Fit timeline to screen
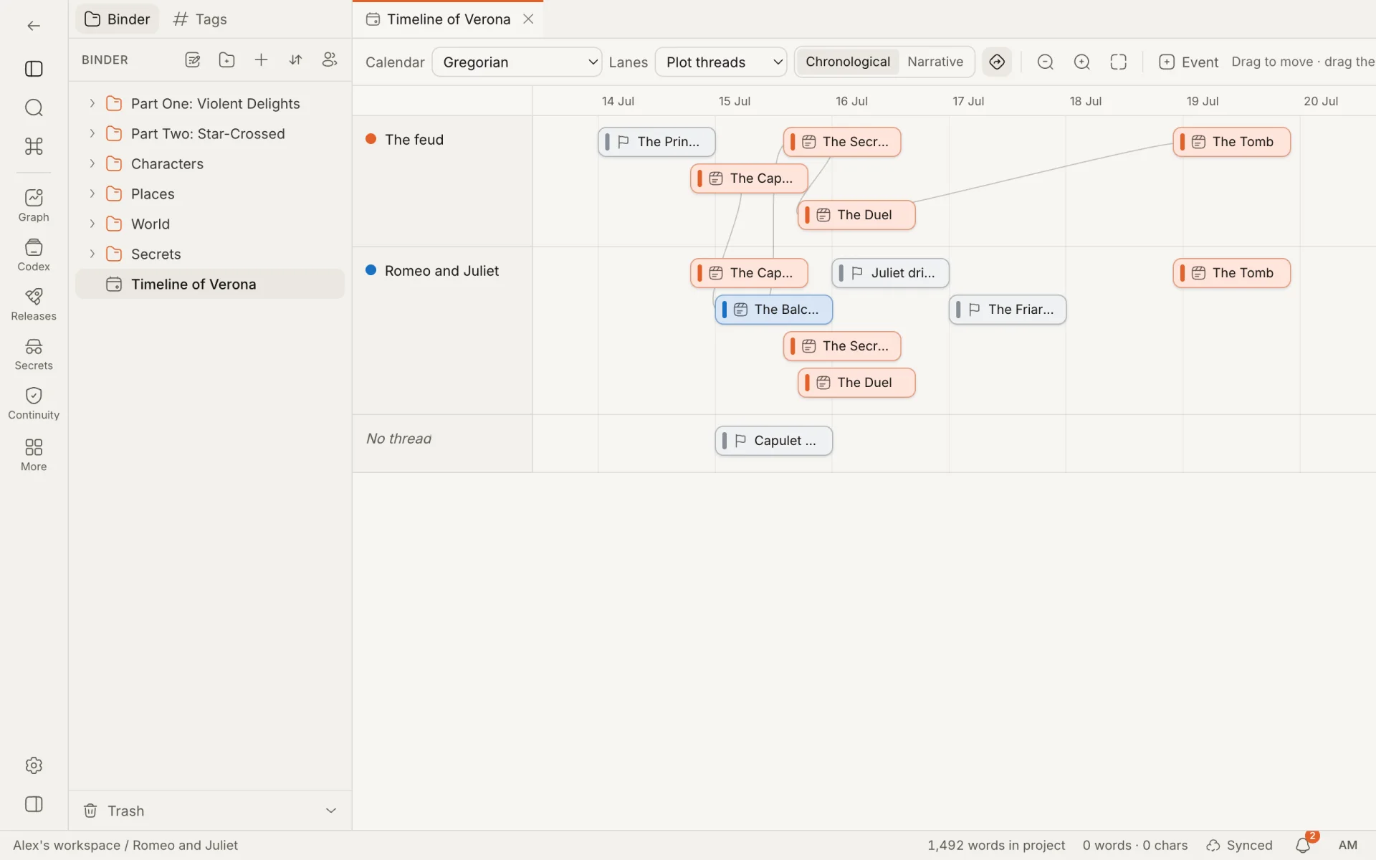Image resolution: width=1376 pixels, height=860 pixels. 1119,62
